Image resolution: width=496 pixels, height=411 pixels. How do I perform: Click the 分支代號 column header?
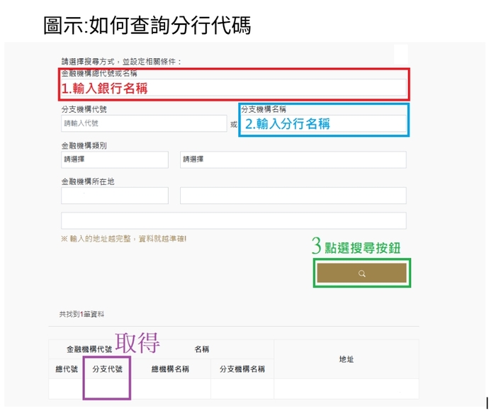[x=107, y=369]
